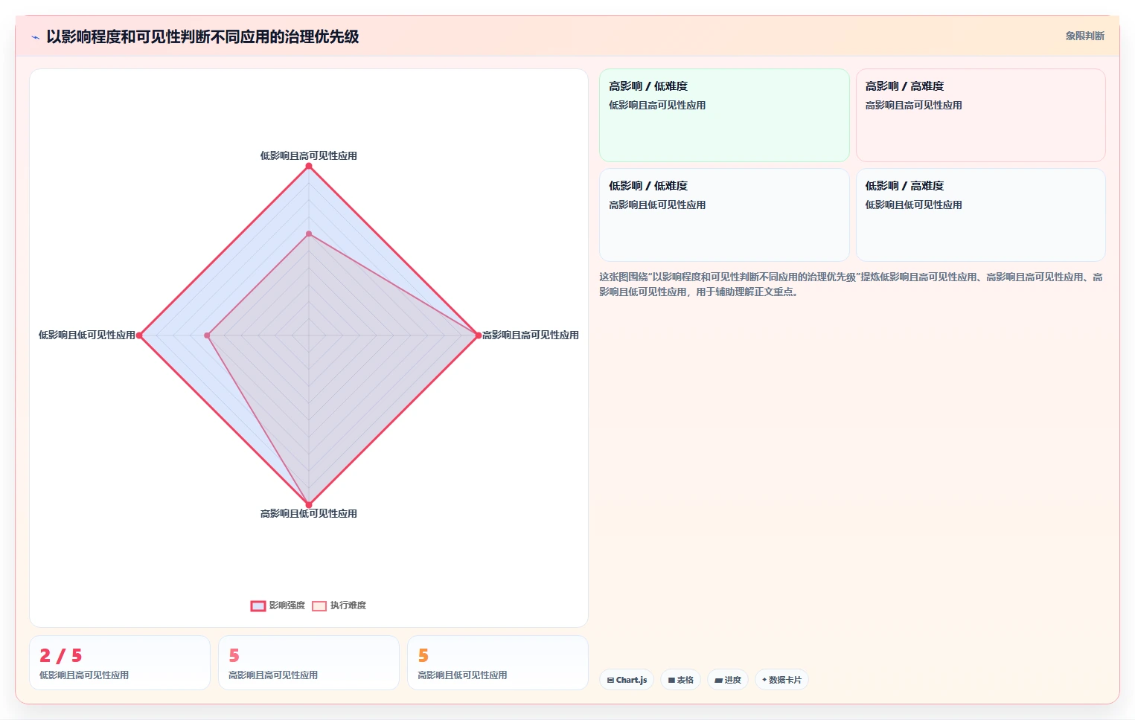Click the stat card labeled 高影响且高可见性应用
1135x720 pixels.
309,663
